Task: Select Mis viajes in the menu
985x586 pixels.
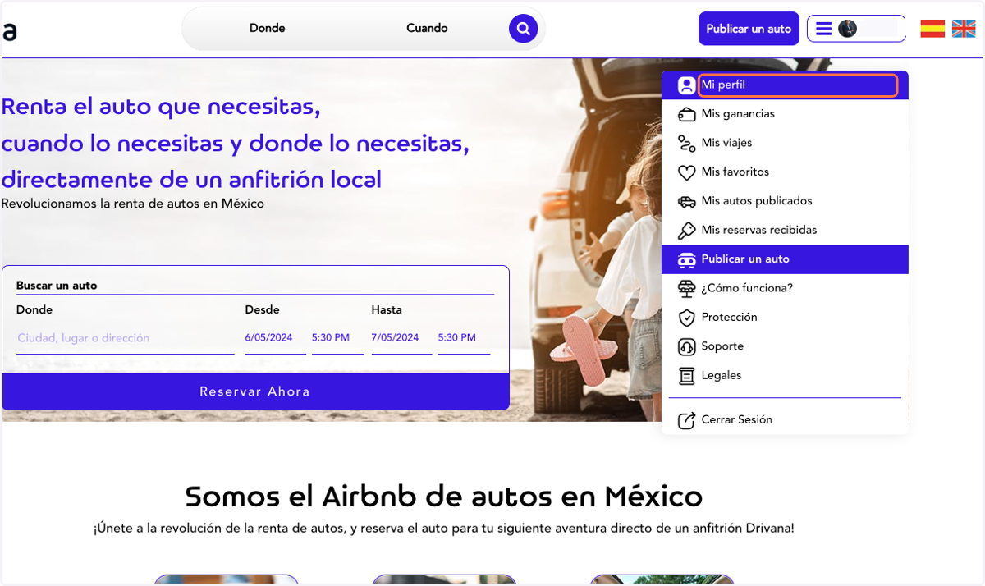Action: pos(785,143)
